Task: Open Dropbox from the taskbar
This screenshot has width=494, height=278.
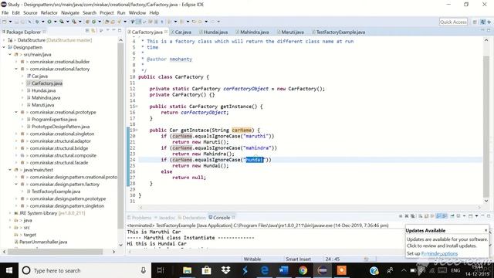Action: pos(225,270)
